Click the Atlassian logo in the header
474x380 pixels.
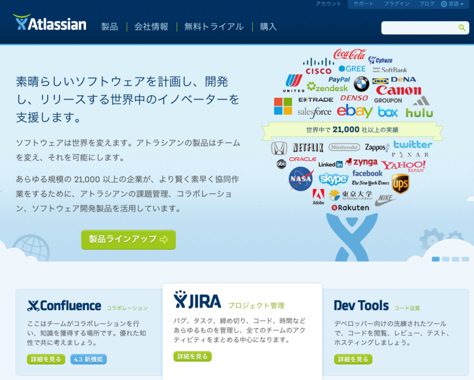pos(50,22)
